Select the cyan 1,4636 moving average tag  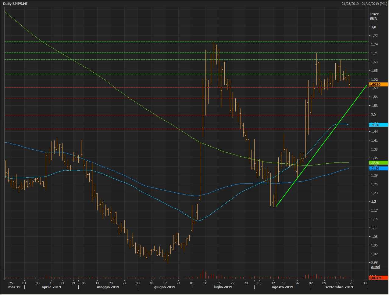tap(378, 125)
